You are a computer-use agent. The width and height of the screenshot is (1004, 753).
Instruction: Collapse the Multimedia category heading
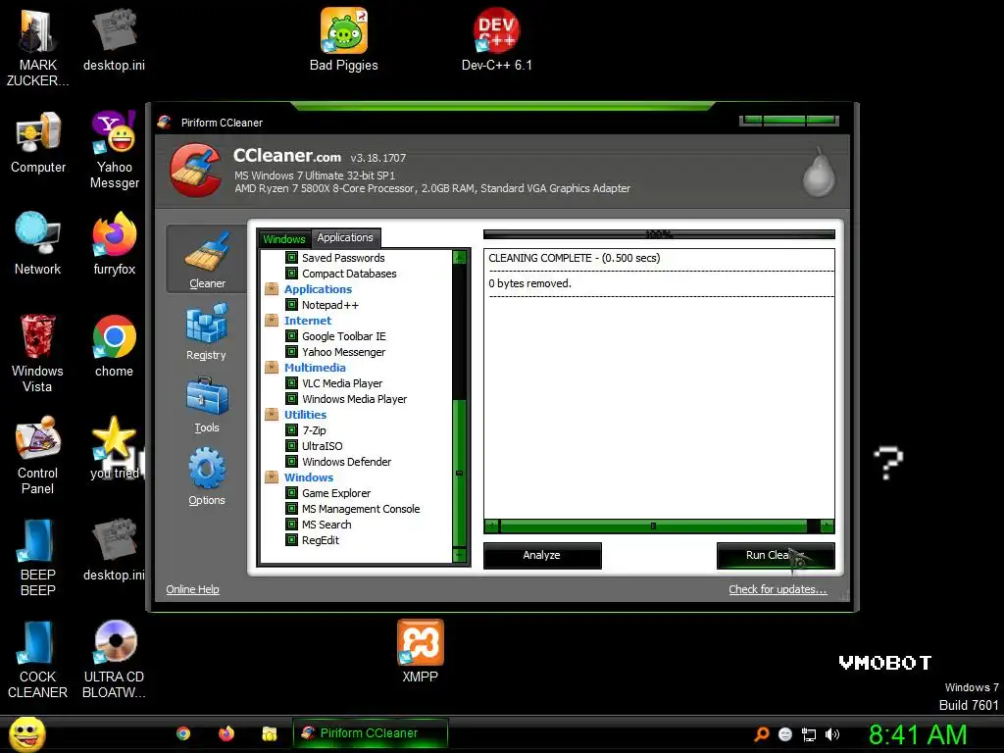pos(315,368)
